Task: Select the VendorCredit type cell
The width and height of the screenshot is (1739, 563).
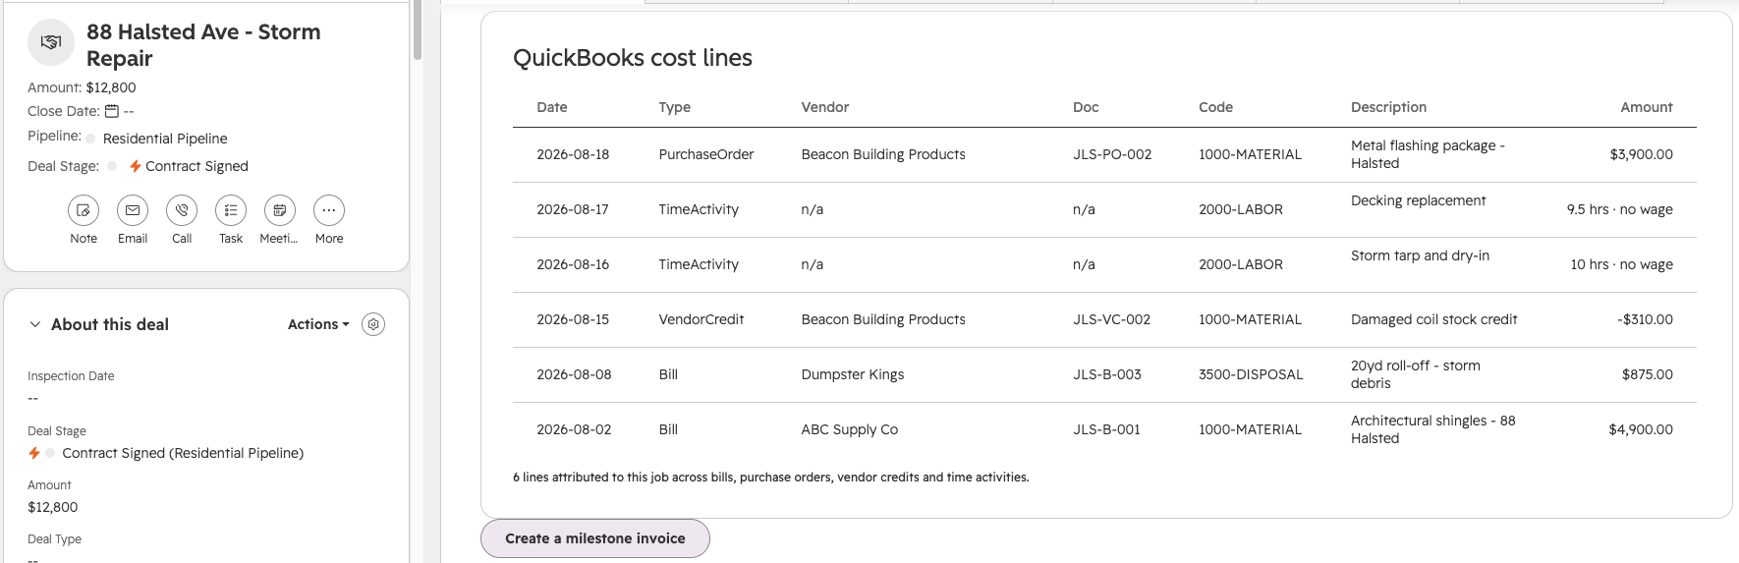Action: [701, 319]
